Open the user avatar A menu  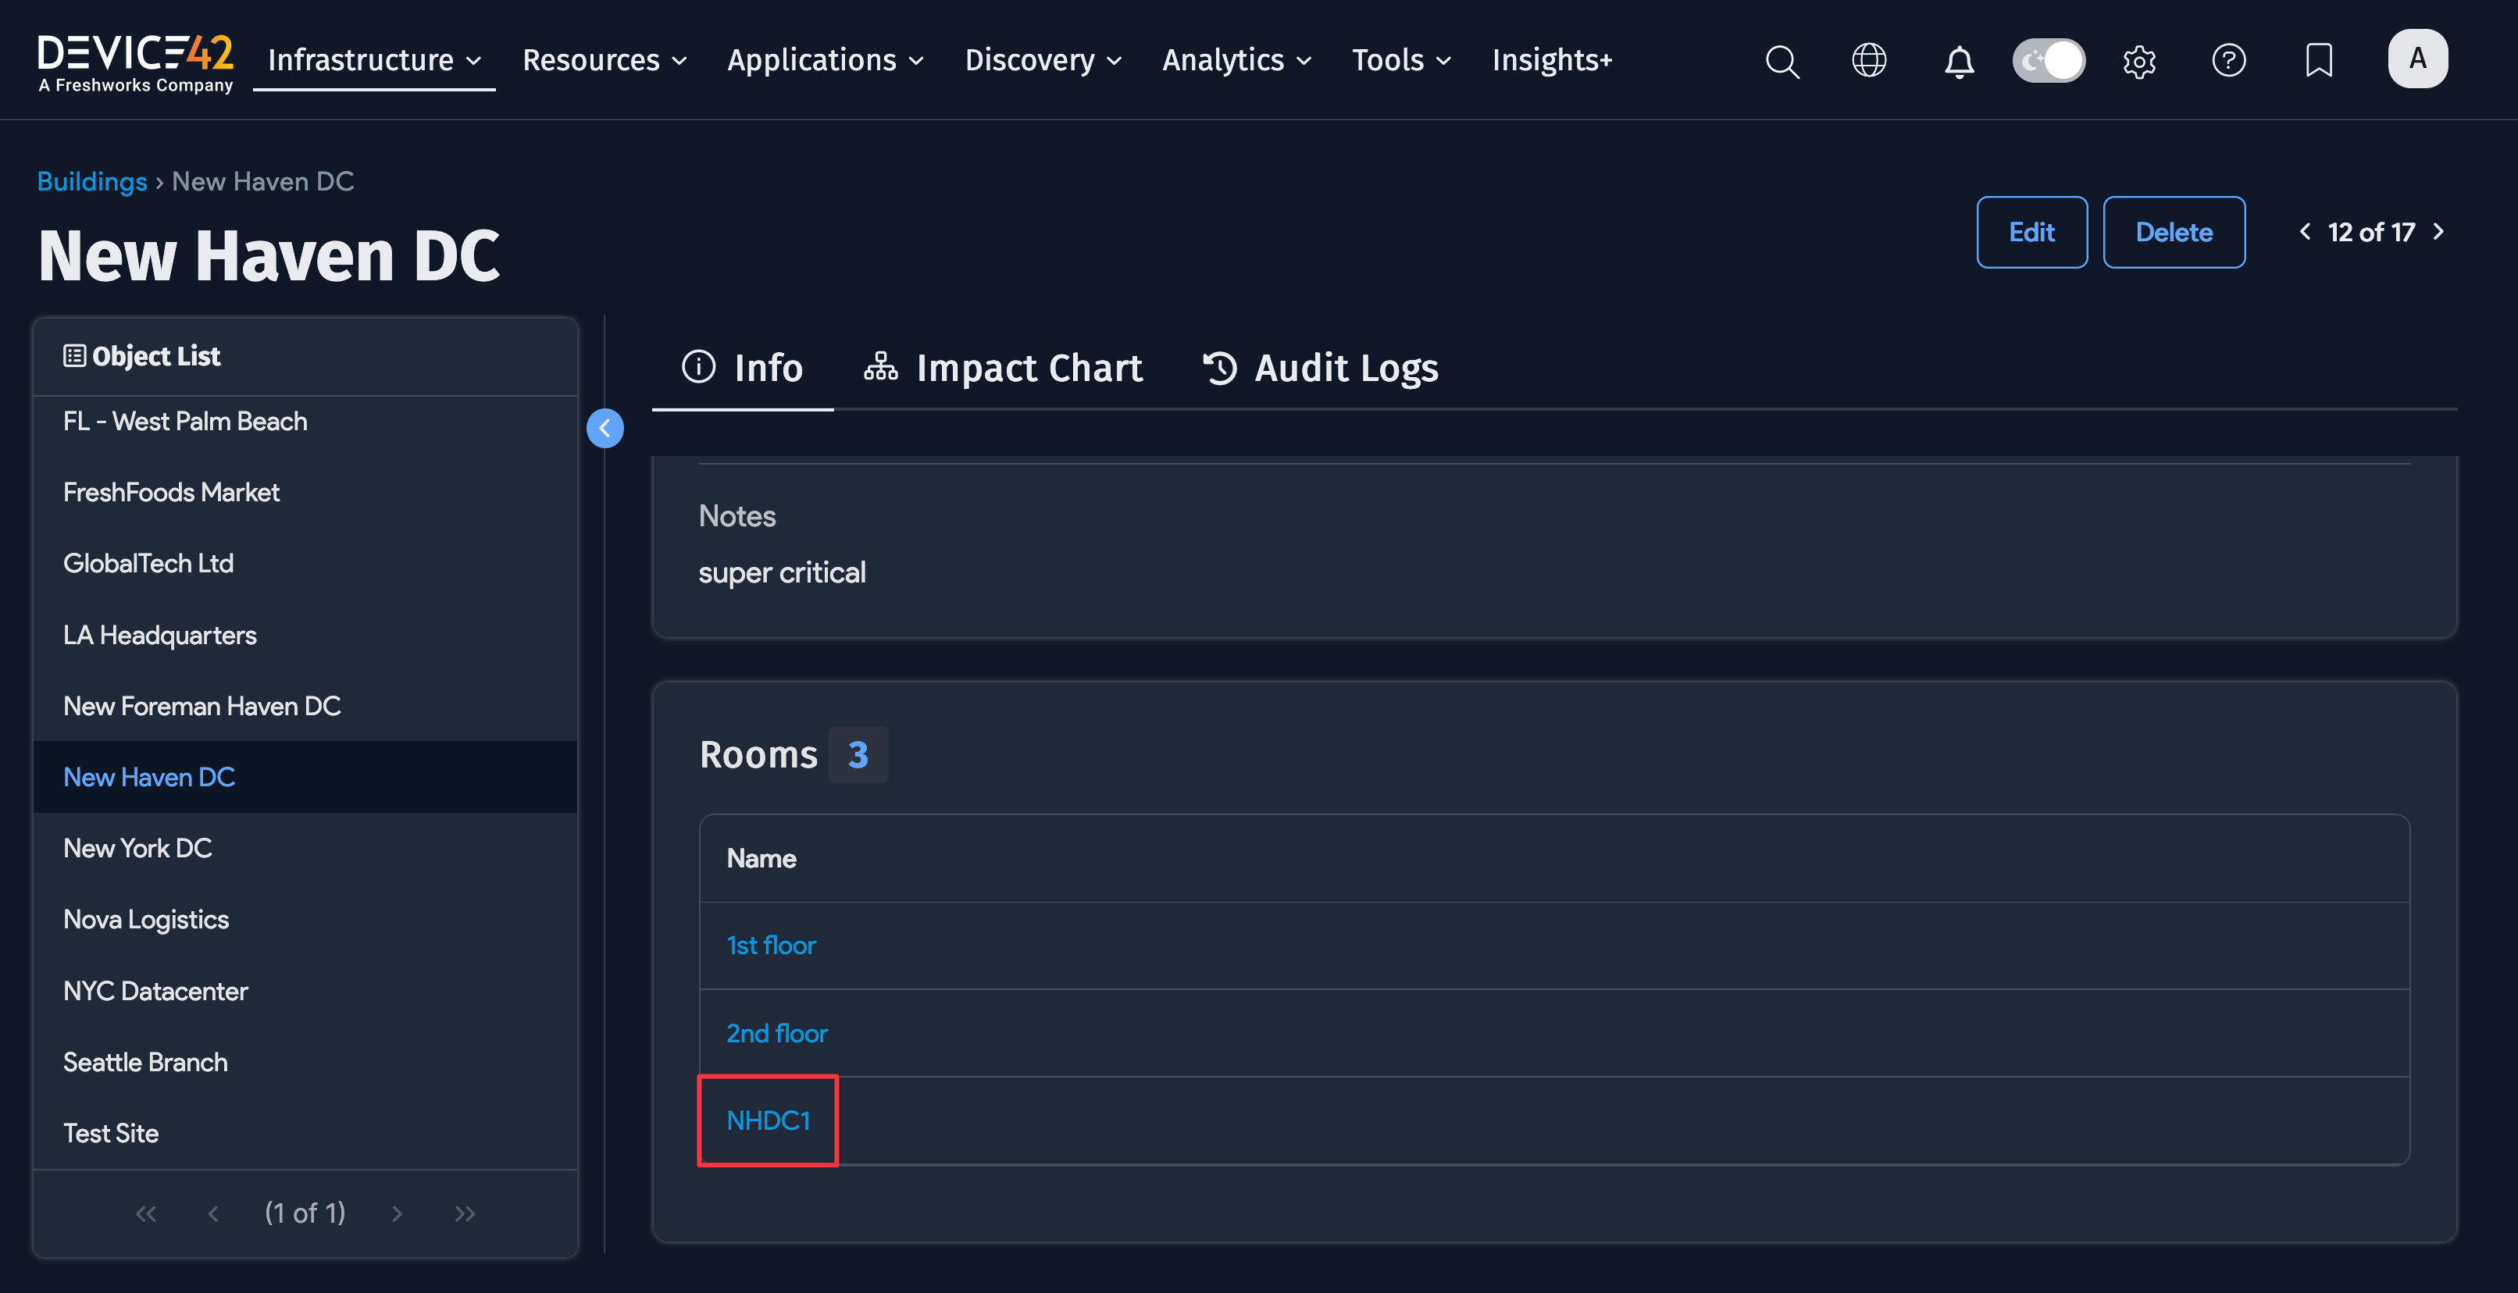(2416, 59)
